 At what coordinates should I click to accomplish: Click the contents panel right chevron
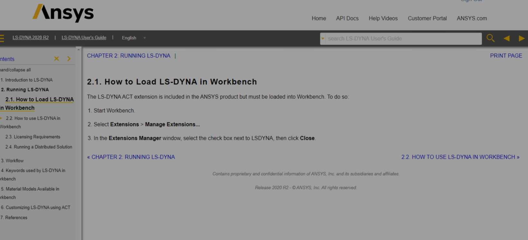69,58
